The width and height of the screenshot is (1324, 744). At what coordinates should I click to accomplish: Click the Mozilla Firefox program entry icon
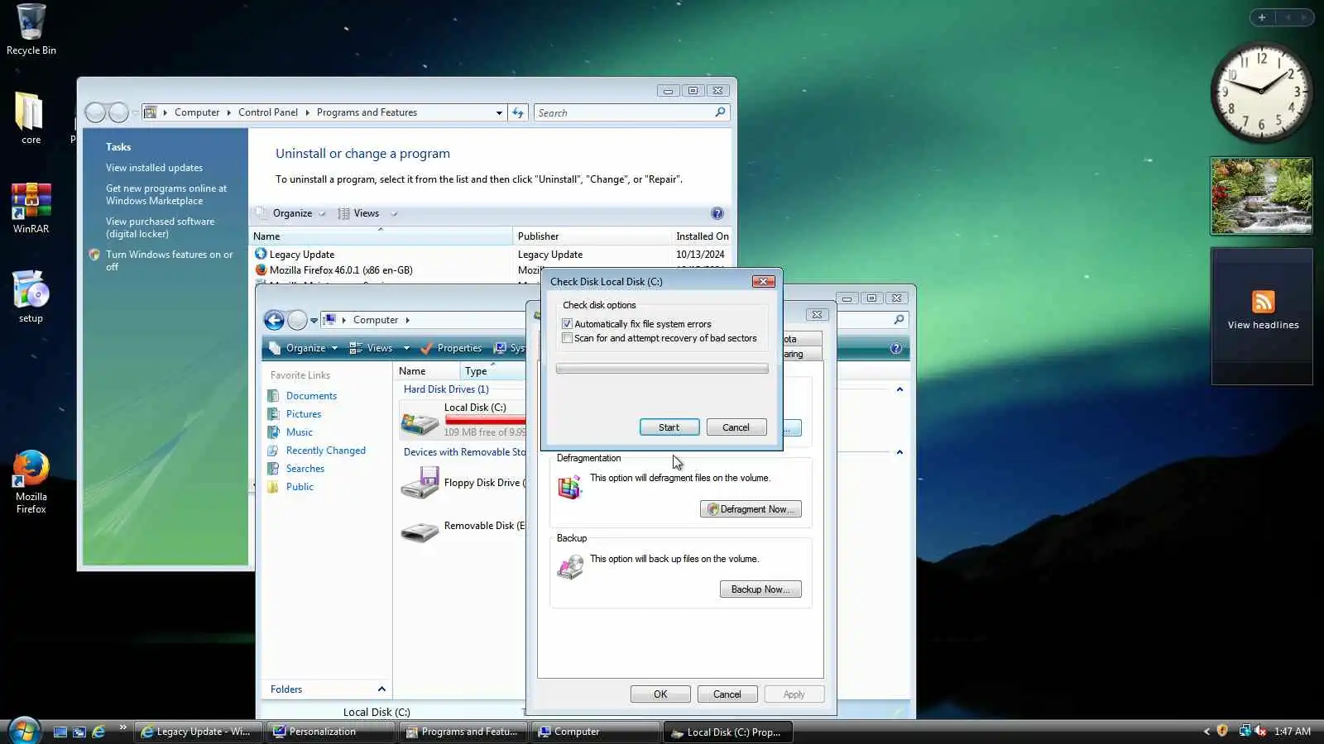(x=261, y=269)
